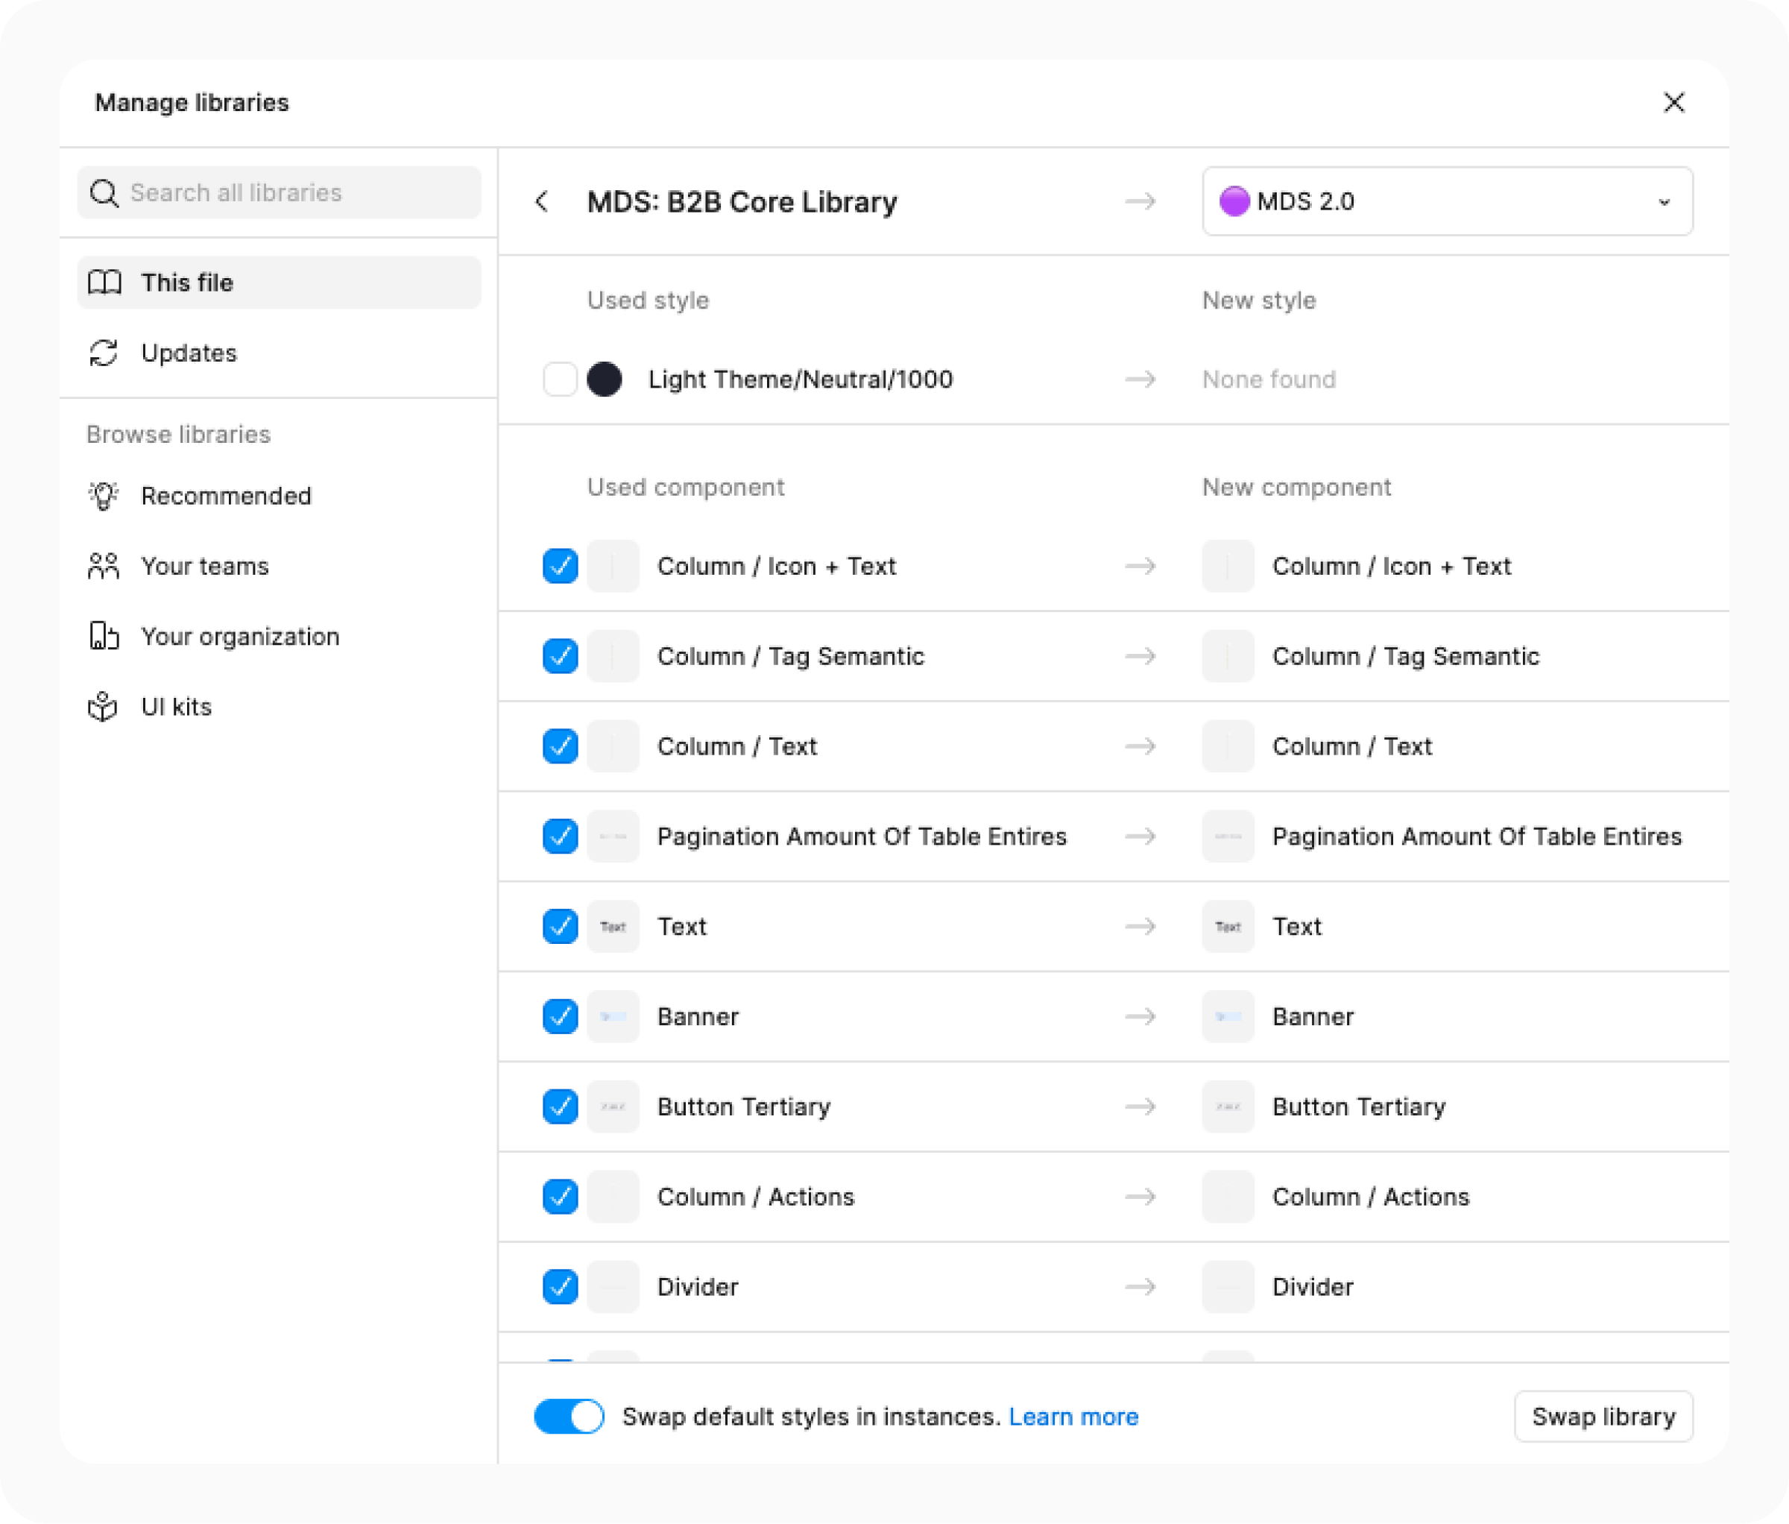Click the Recommended lightbulb icon
This screenshot has height=1524, width=1789.
pos(104,496)
